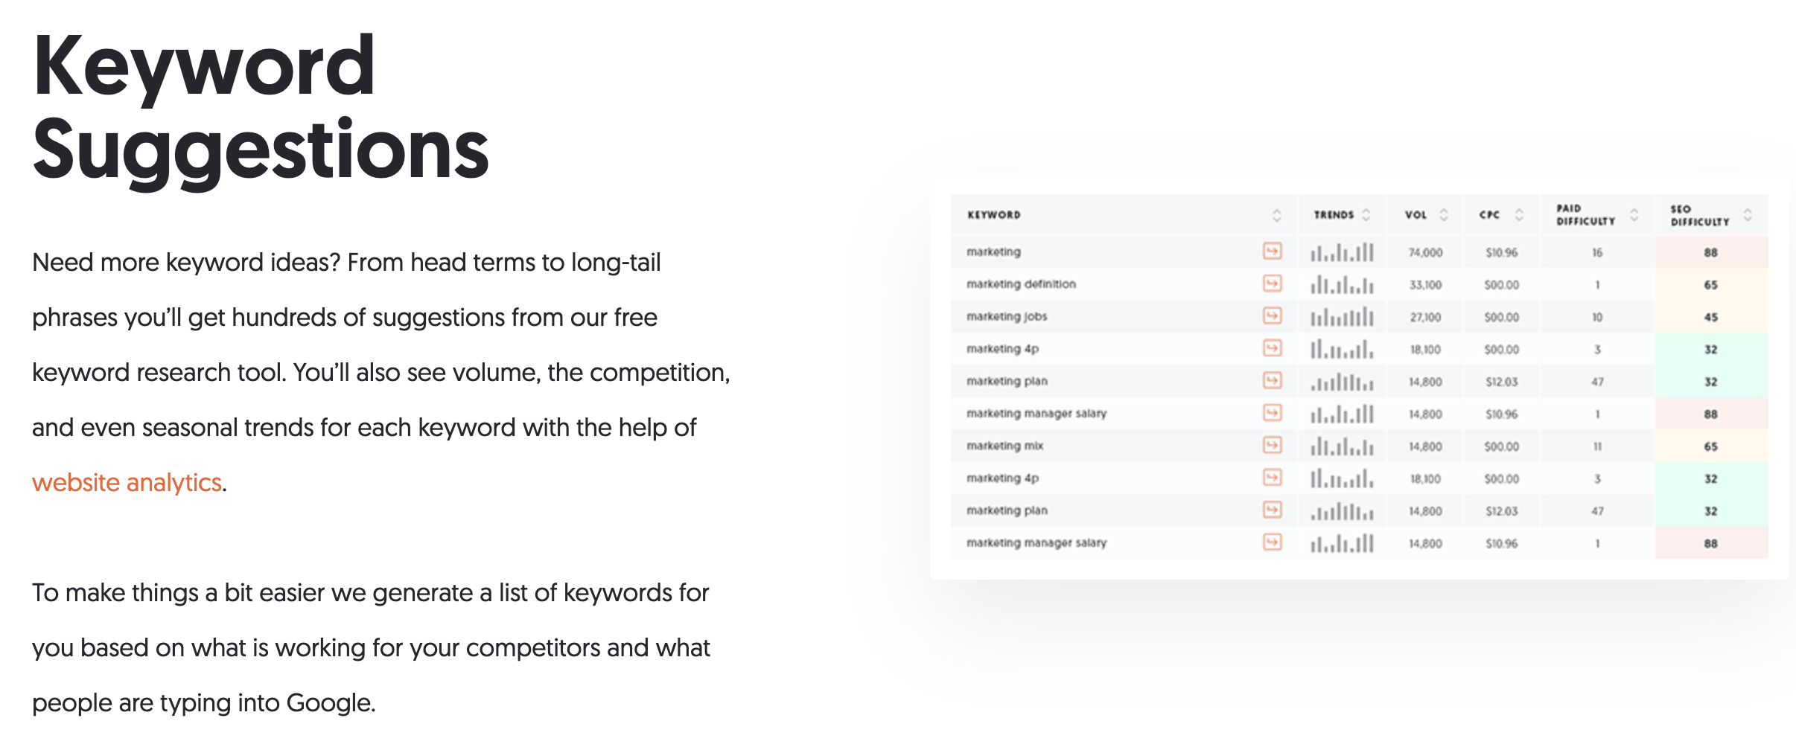Click arrow icon next to marketing jobs

tap(1273, 316)
